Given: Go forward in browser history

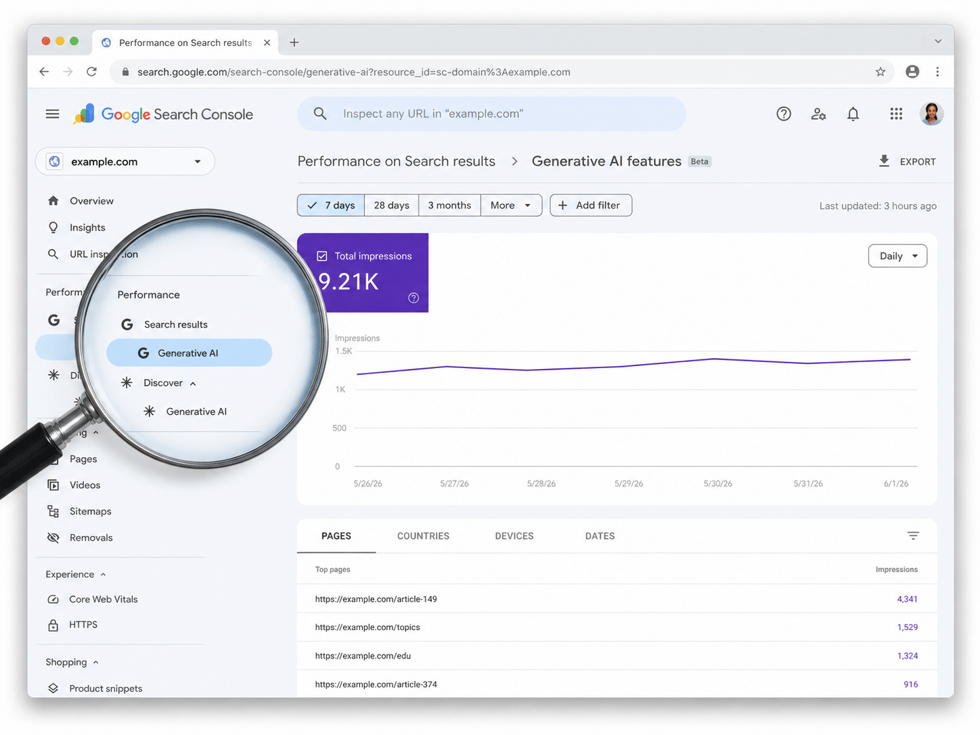Looking at the screenshot, I should (x=68, y=72).
